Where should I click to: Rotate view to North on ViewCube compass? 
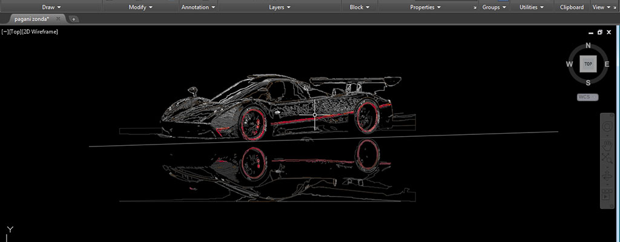click(588, 45)
